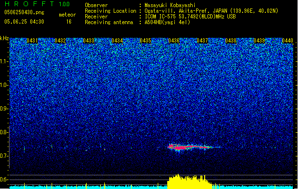This screenshot has width=298, height=189.
Task: Click the Receiving antenna field label
Action: (x=109, y=22)
